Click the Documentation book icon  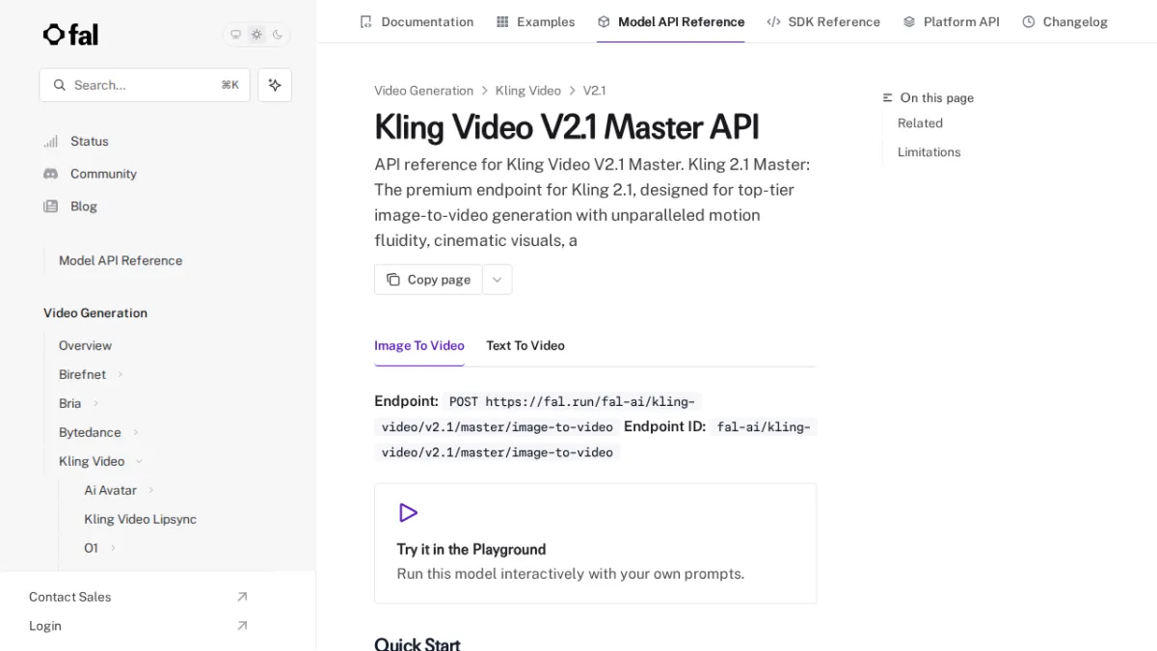coord(365,21)
